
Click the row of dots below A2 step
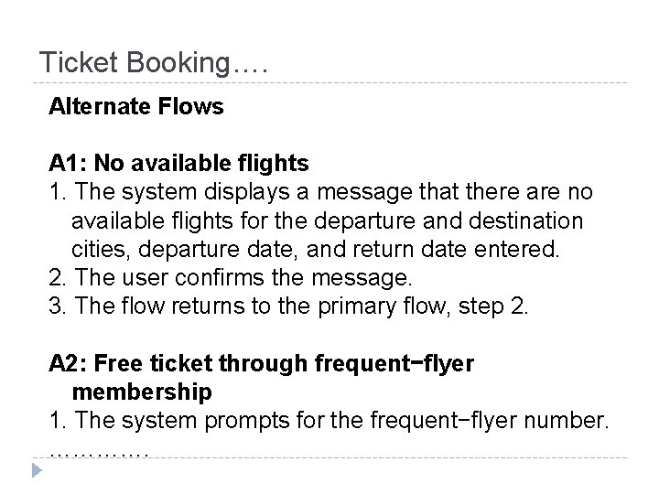tap(100, 448)
